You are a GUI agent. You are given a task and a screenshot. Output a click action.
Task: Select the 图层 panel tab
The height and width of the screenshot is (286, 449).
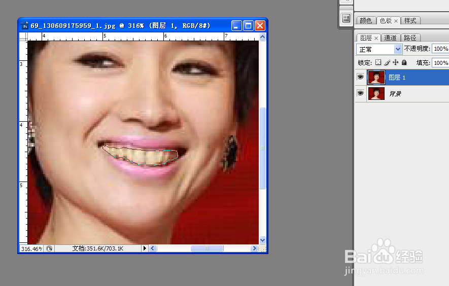tap(366, 38)
